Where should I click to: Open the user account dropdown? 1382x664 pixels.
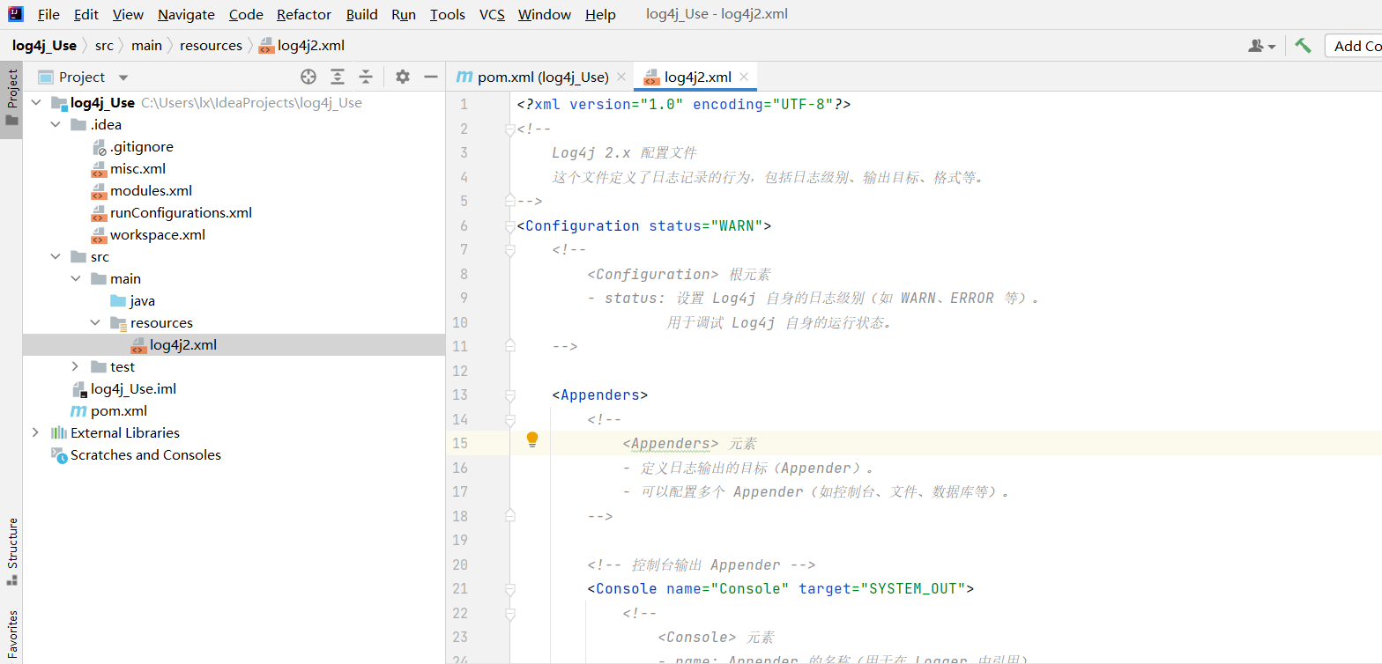point(1262,46)
